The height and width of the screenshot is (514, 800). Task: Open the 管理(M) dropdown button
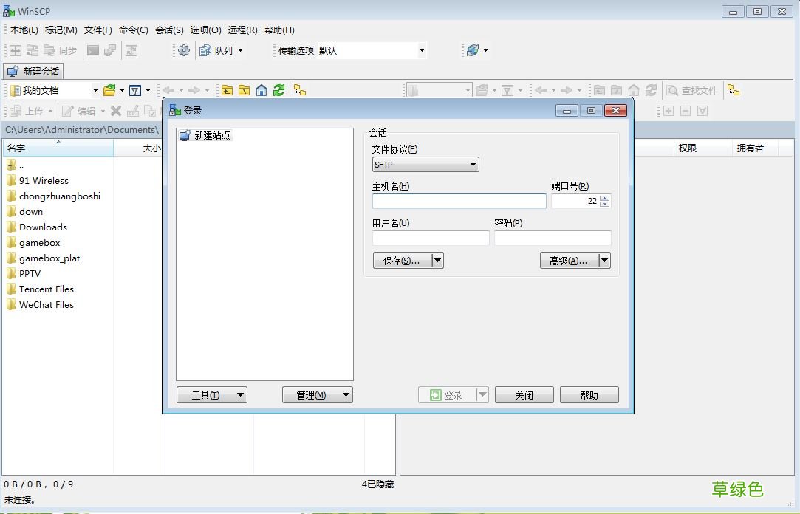pyautogui.click(x=318, y=394)
